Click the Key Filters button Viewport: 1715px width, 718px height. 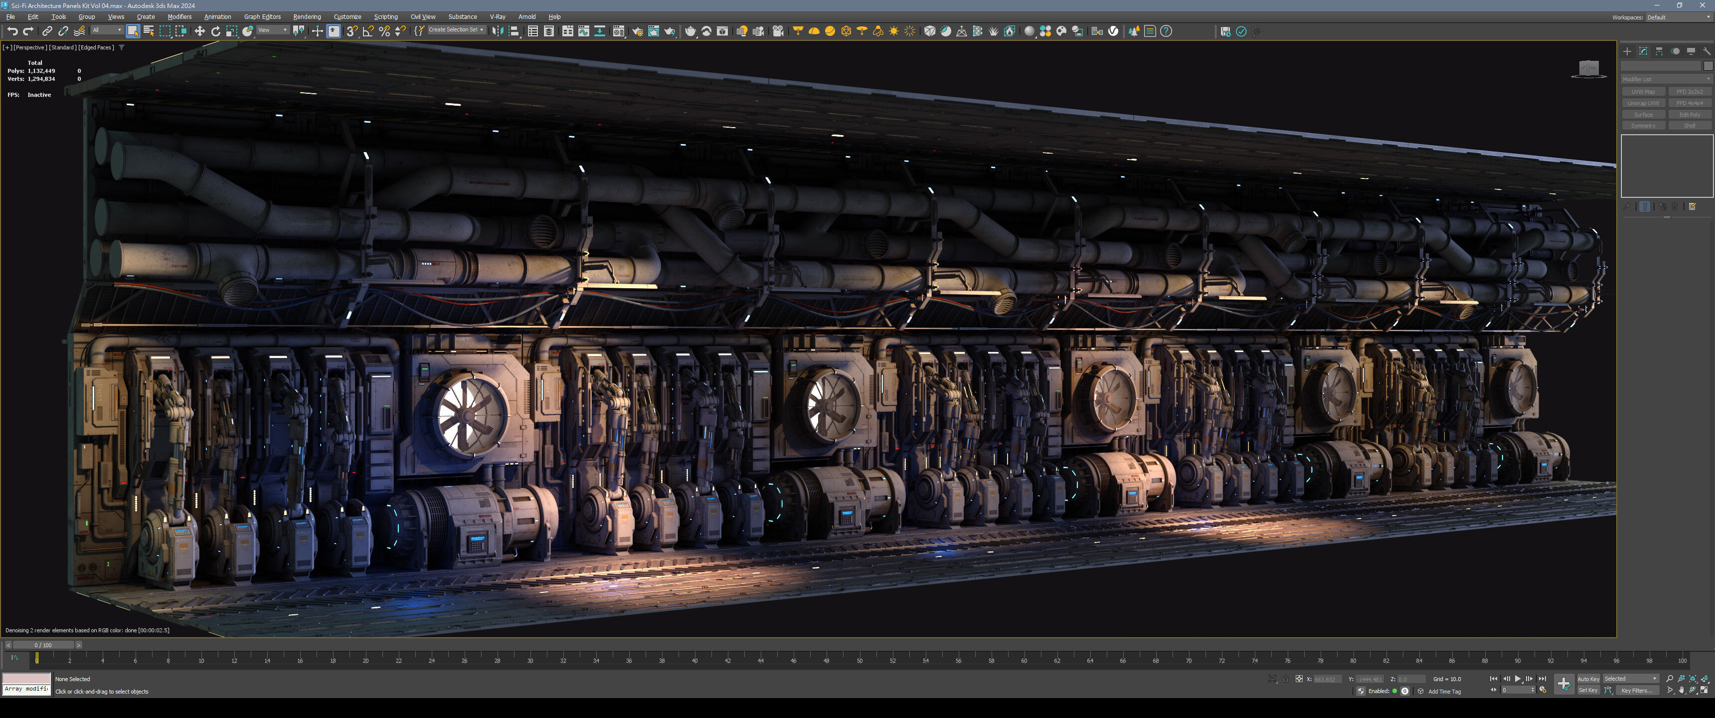1636,691
